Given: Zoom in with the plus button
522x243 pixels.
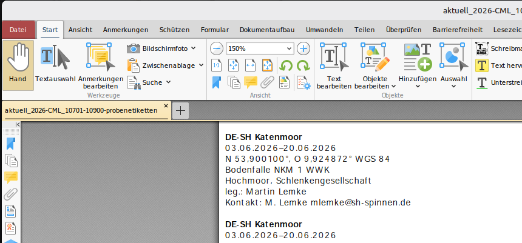Looking at the screenshot, I should tap(303, 48).
